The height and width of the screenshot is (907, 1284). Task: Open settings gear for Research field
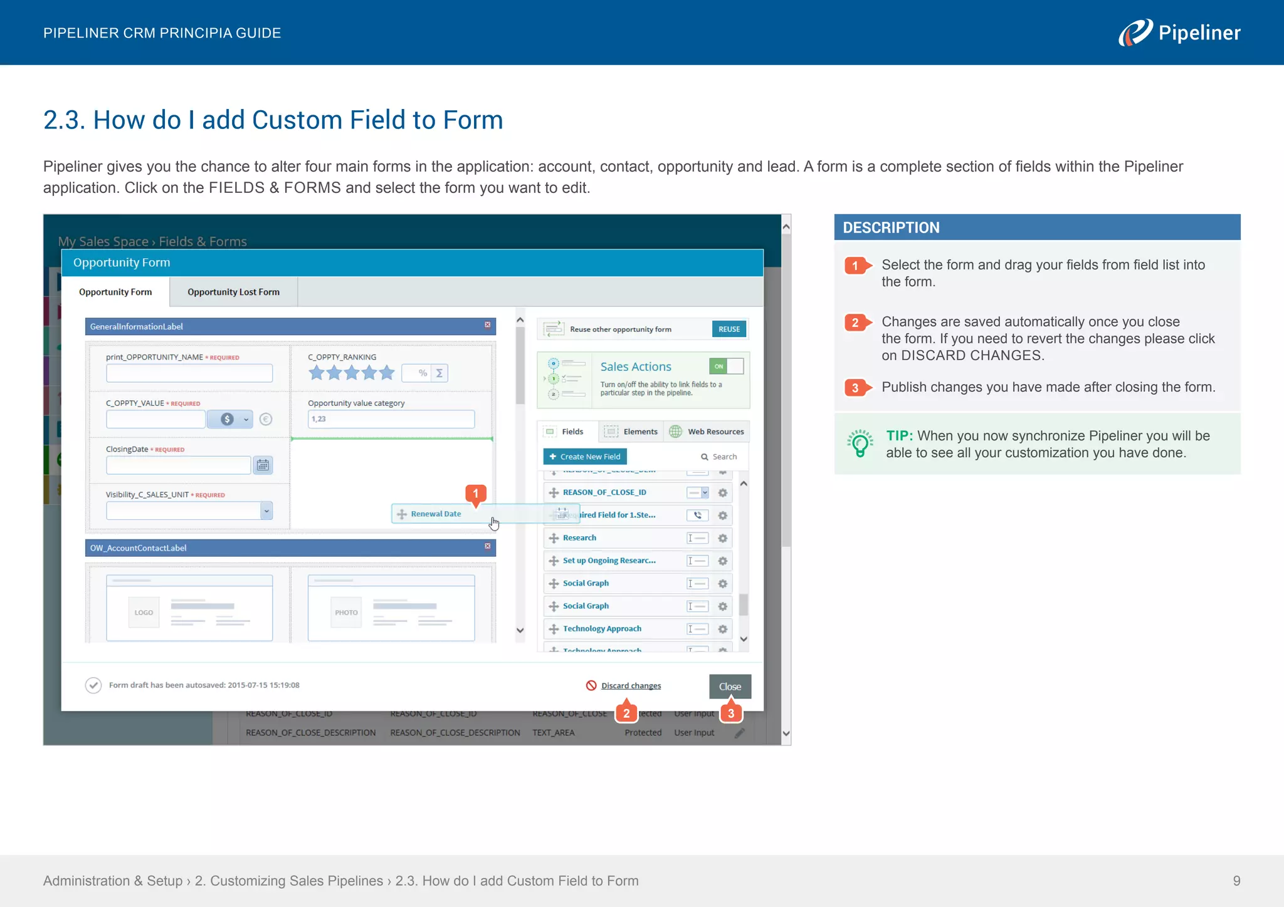tap(722, 538)
